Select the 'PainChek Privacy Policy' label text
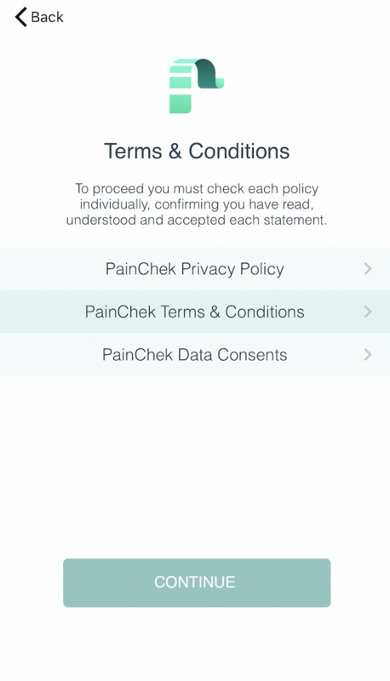 coord(194,269)
